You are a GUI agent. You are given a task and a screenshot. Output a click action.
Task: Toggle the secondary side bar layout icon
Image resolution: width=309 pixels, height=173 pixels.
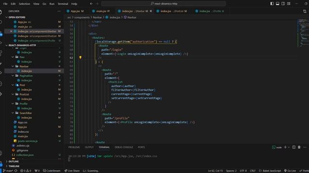pos(283,3)
